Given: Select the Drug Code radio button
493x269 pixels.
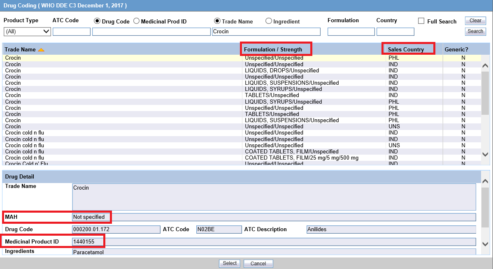Looking at the screenshot, I should [x=97, y=21].
